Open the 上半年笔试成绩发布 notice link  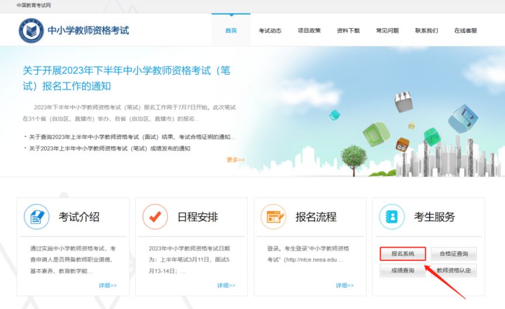click(110, 149)
